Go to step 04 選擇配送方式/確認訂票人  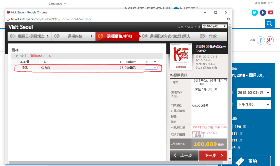click(x=168, y=36)
